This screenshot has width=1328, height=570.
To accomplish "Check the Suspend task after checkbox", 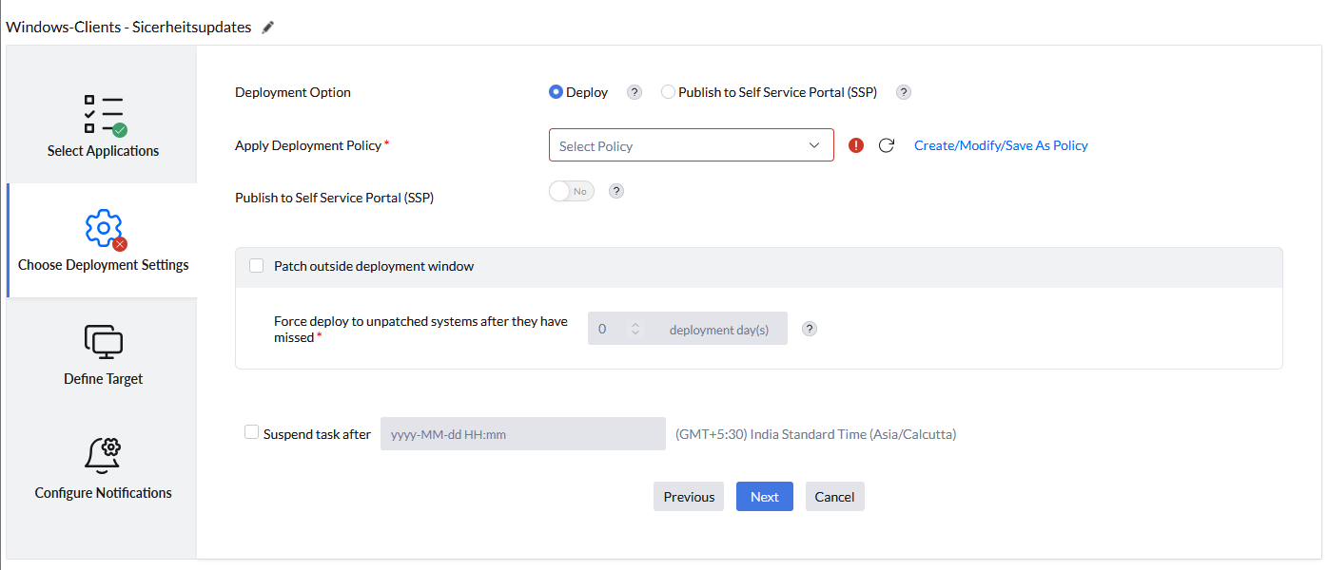I will (251, 432).
